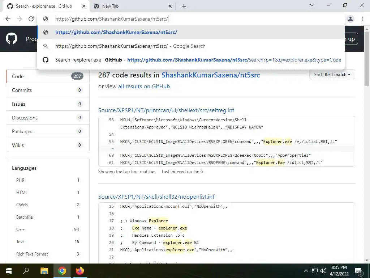Open the Windows Start menu
The image size is (370, 278).
(9, 271)
